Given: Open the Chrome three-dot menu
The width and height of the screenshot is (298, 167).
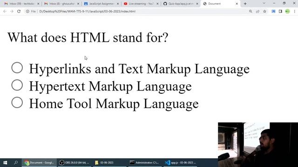Looking at the screenshot, I should tap(295, 11).
